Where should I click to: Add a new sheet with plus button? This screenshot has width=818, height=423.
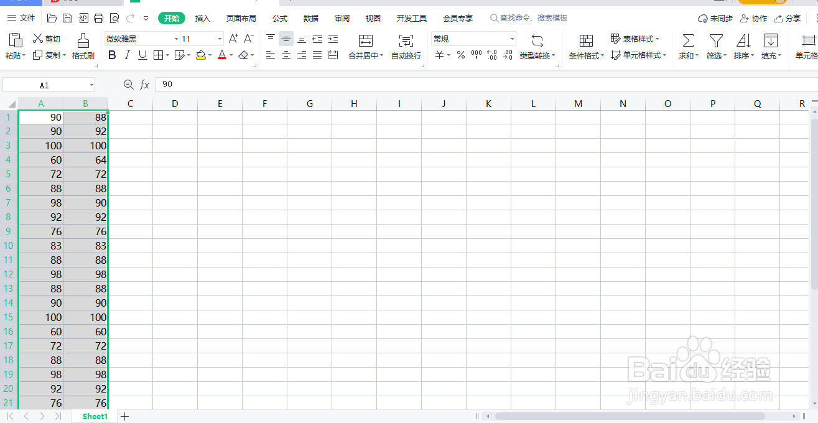click(124, 416)
